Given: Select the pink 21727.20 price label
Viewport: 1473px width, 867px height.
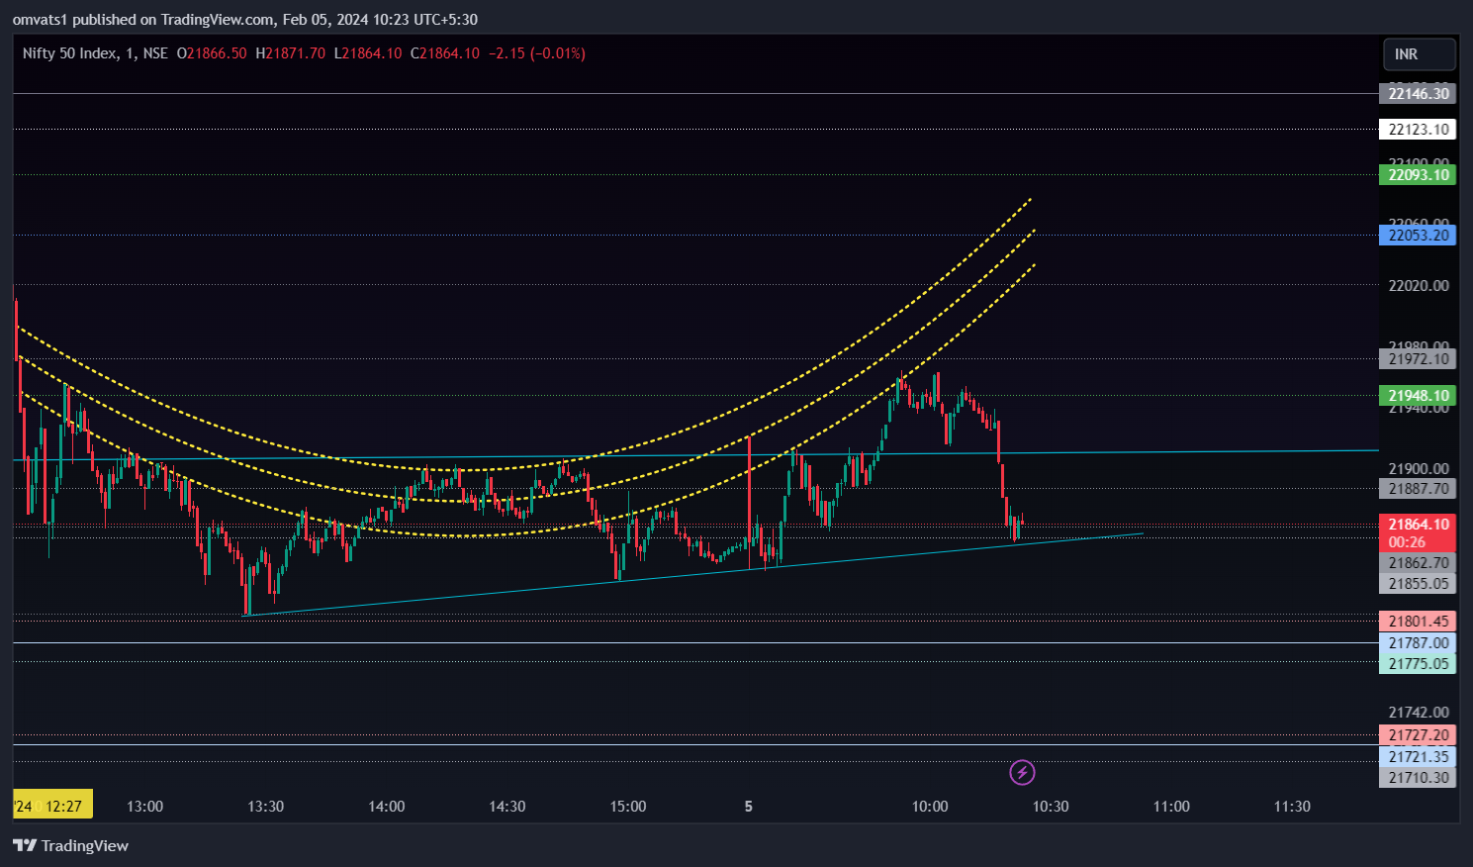Looking at the screenshot, I should pyautogui.click(x=1418, y=735).
